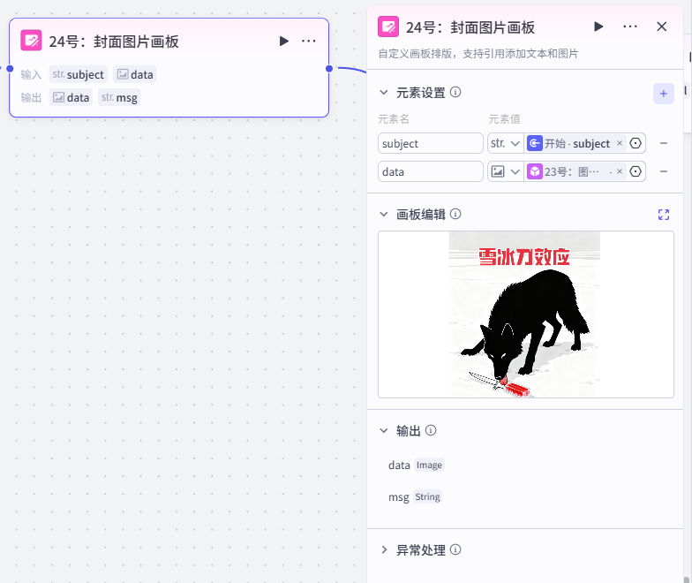Expand canvas editor to fullscreen
Screen dimensions: 692x583
[x=664, y=215]
